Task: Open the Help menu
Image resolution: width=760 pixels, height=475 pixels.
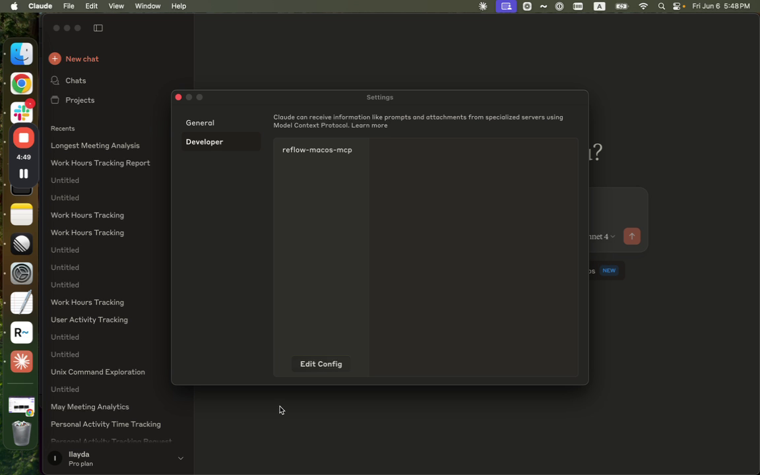Action: (179, 7)
